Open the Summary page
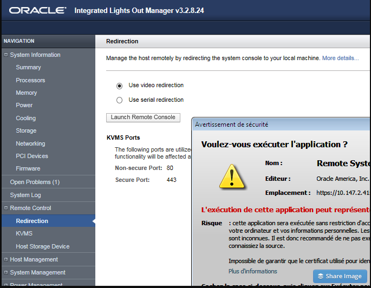The image size is (371, 288). (28, 67)
